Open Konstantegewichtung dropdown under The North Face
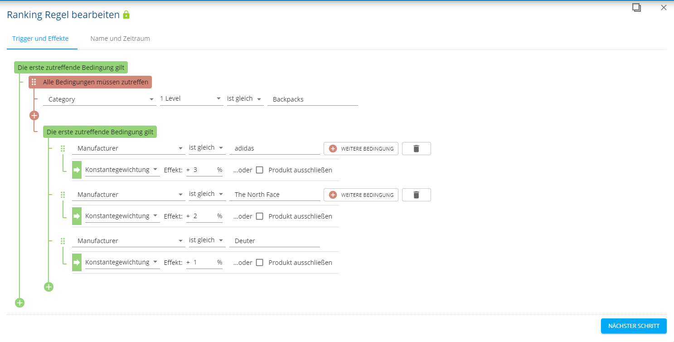 [x=122, y=216]
